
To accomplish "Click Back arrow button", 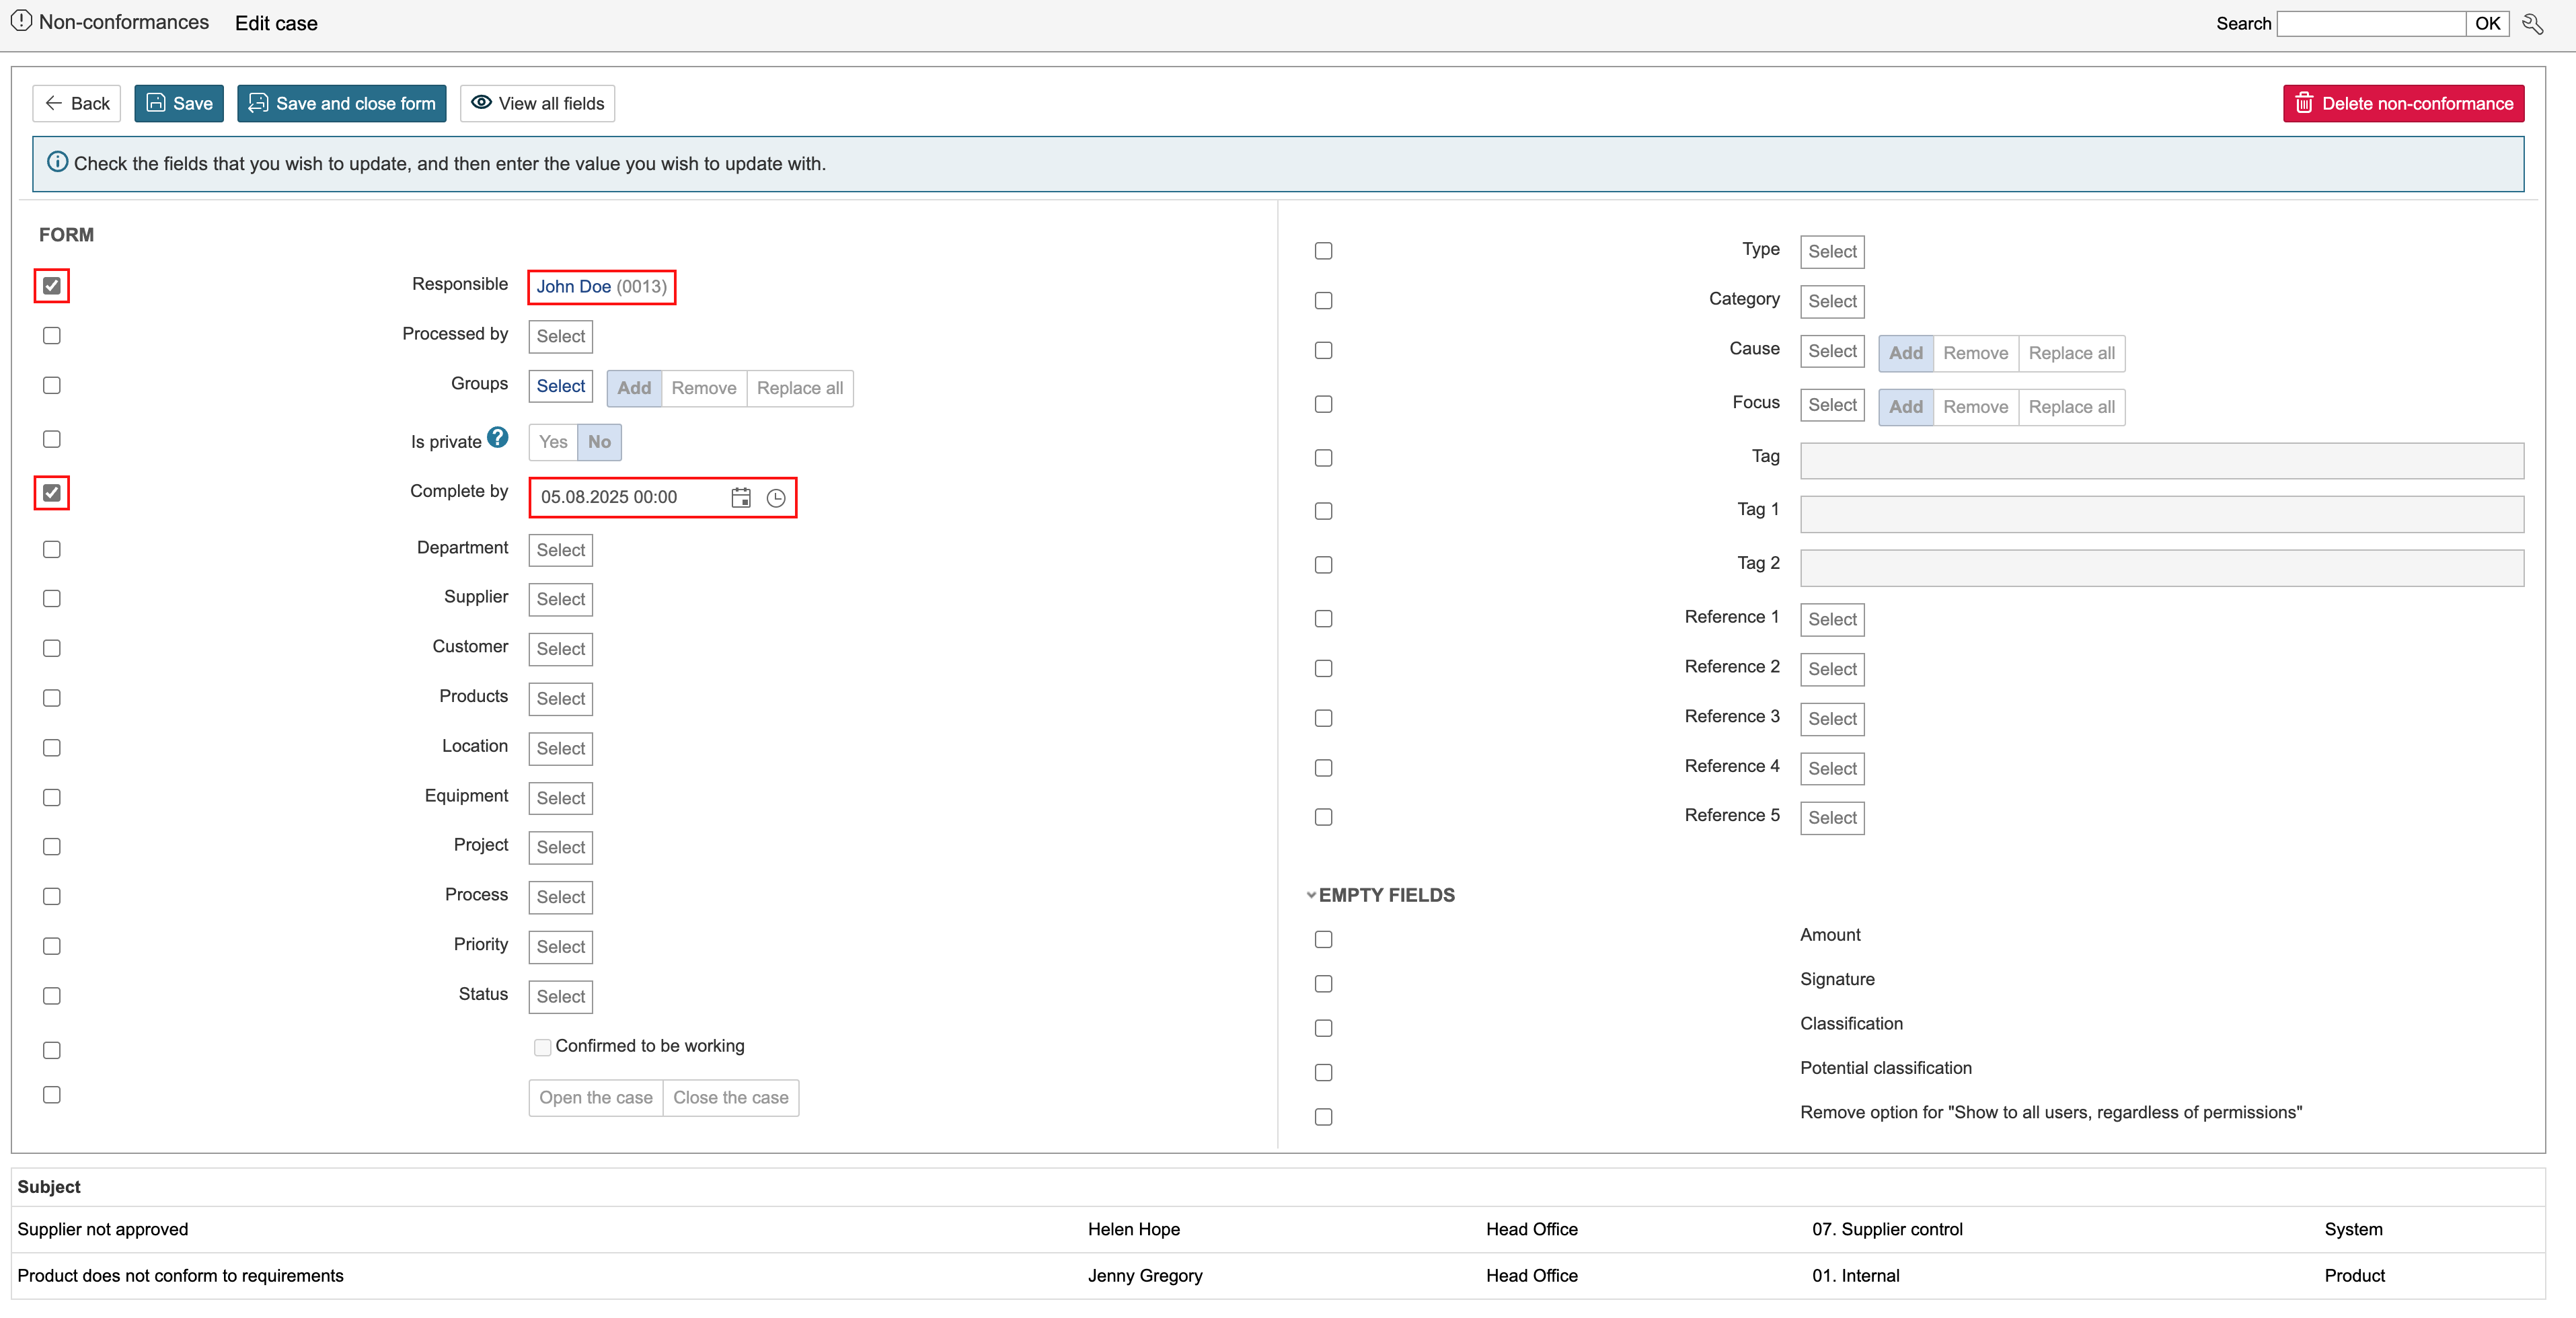I will 77,103.
